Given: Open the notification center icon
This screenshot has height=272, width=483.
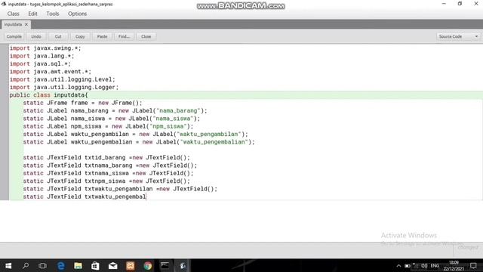Looking at the screenshot, I should (473, 266).
